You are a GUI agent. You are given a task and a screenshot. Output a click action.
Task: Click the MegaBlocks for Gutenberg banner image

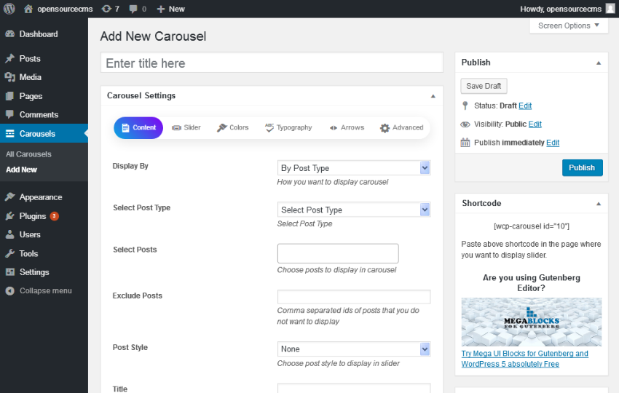click(532, 322)
